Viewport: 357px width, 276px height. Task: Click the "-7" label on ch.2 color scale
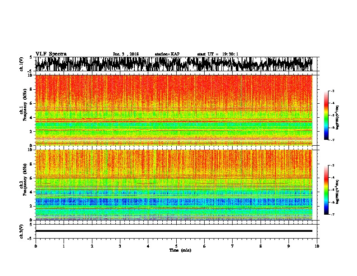(332, 214)
